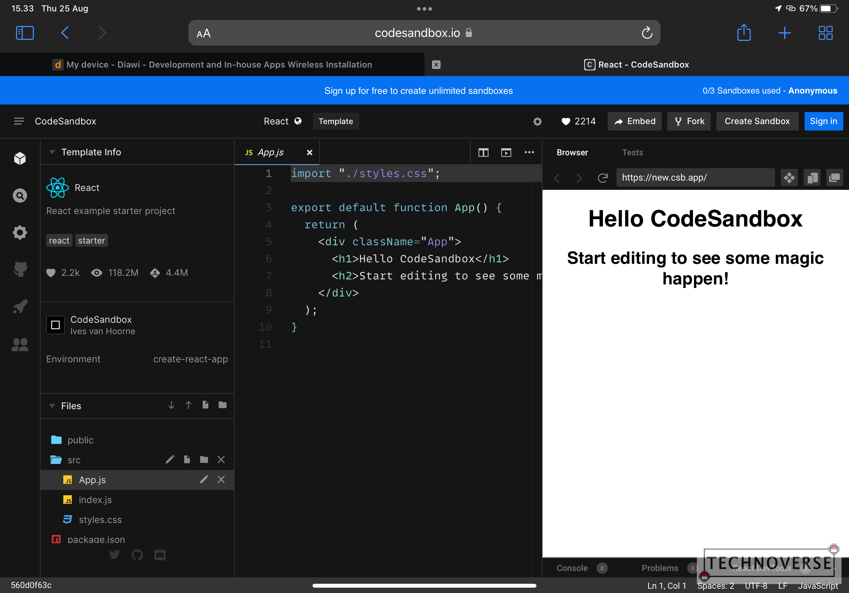Click the Preview panel toggle icon
Screen dimensions: 849x593
pyautogui.click(x=506, y=152)
